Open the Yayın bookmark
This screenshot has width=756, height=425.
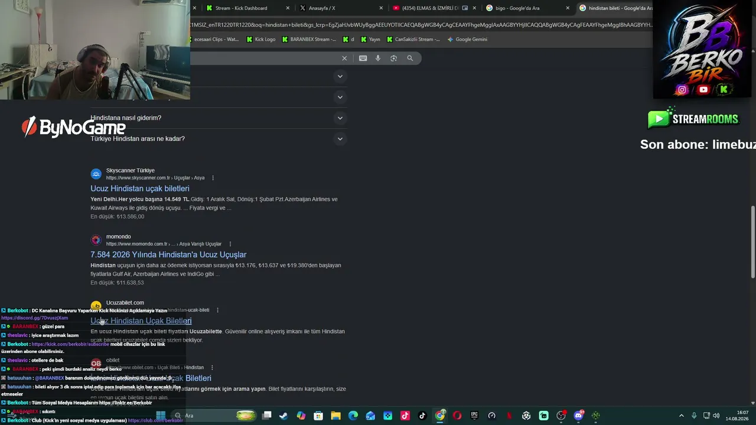pos(370,40)
